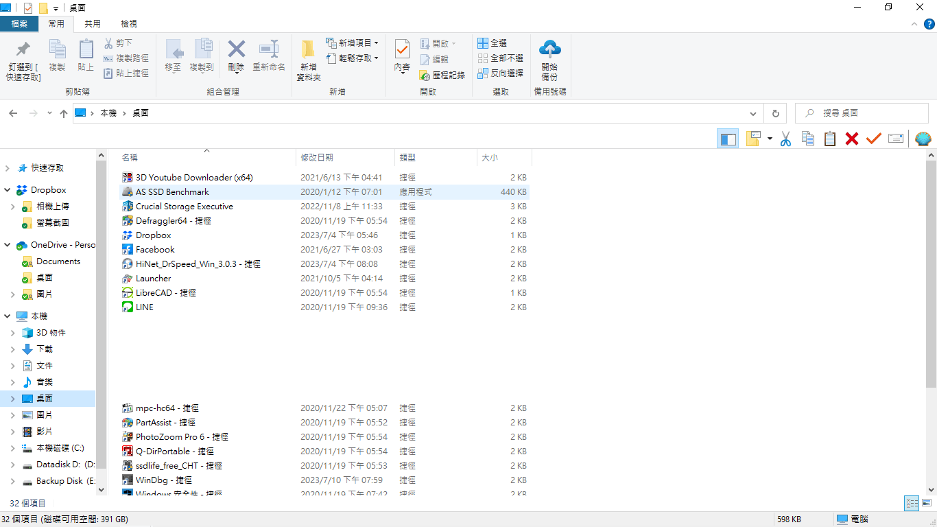The height and width of the screenshot is (527, 937).
Task: Expand Quick access (快速存取) tree node
Action: tap(8, 168)
